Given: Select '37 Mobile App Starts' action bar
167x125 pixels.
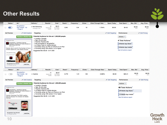Looking at the screenshot, I should pyautogui.click(x=130, y=91).
